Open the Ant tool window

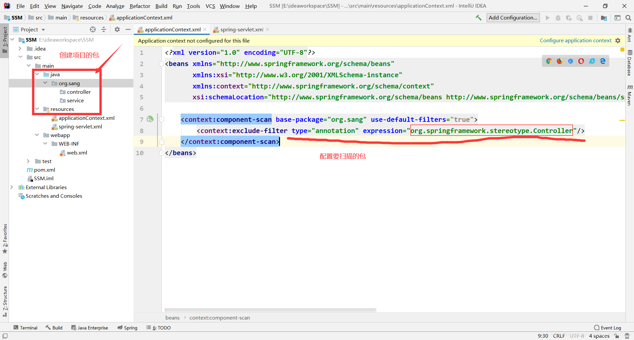(x=629, y=35)
